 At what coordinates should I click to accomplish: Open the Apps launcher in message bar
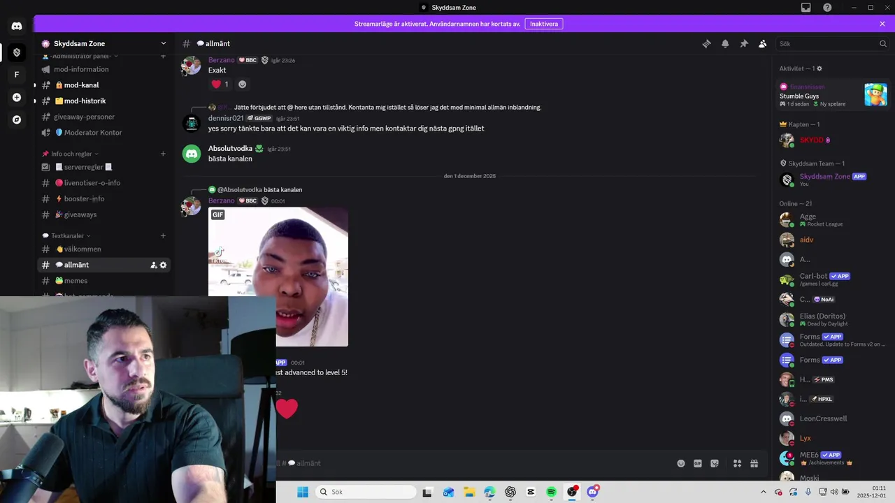[737, 463]
